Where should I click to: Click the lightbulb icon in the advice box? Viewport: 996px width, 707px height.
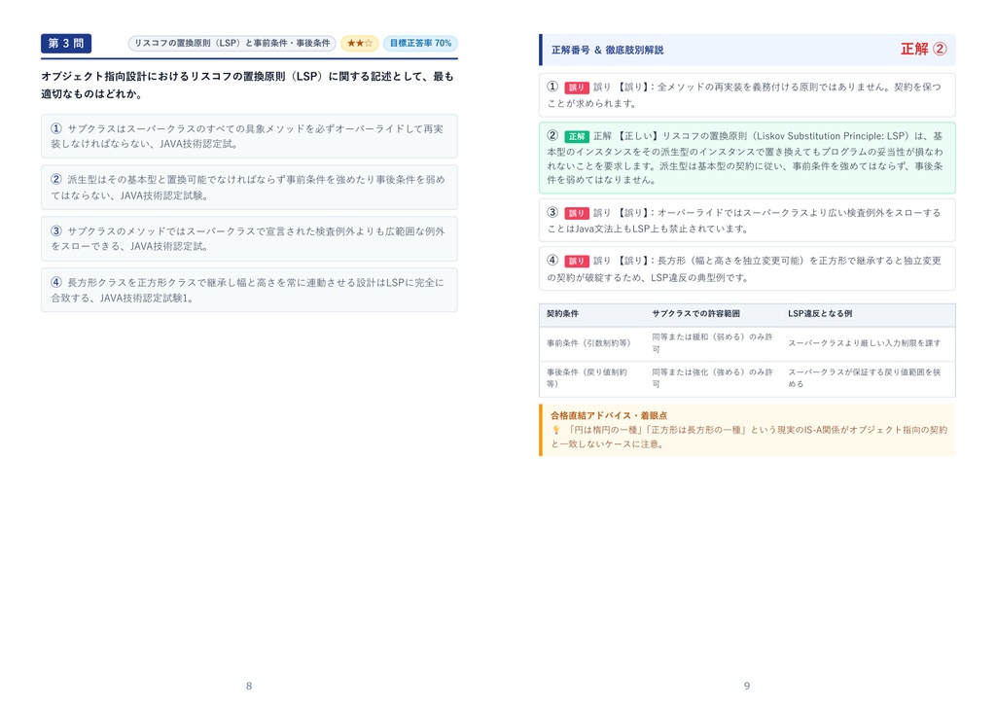pyautogui.click(x=555, y=430)
